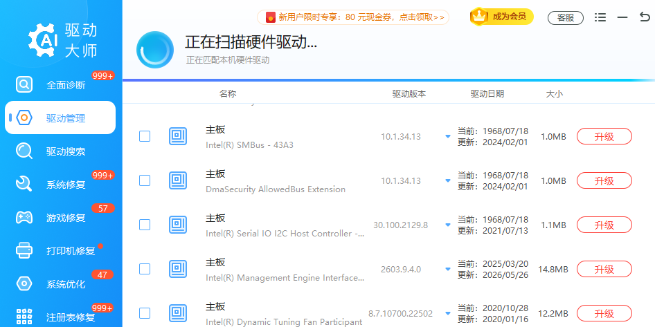
Task: Click 升级 for DmaSecurity AllowedBus Extension
Action: click(x=604, y=180)
